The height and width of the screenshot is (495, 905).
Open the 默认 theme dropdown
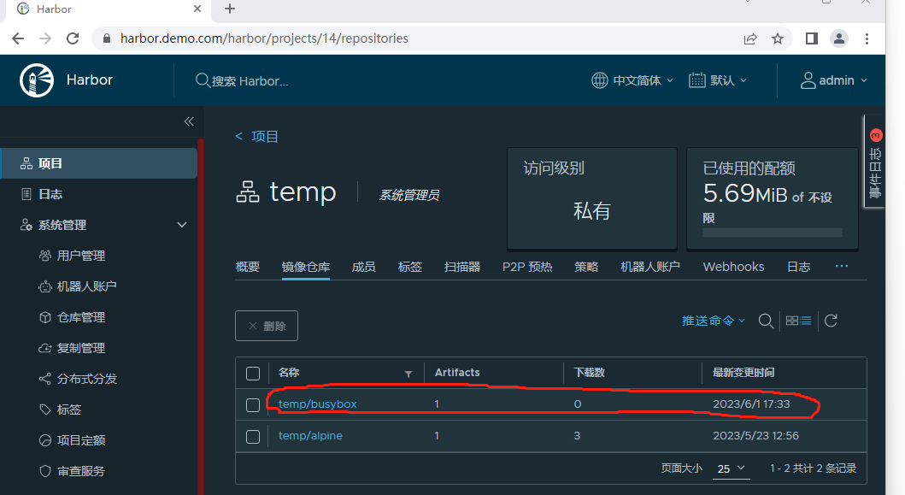pos(718,80)
